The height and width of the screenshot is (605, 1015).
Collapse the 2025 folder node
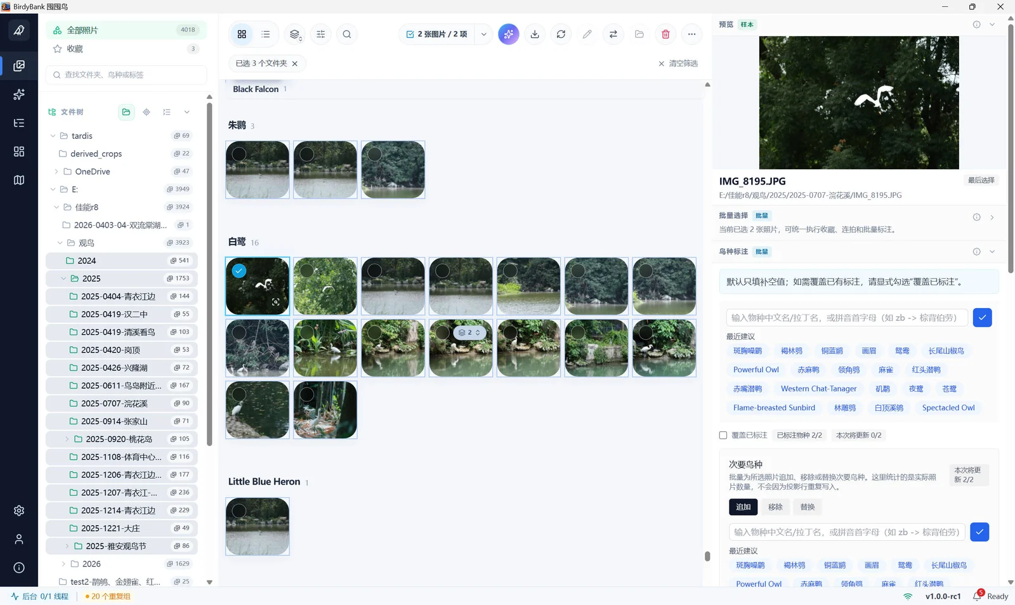coord(63,278)
